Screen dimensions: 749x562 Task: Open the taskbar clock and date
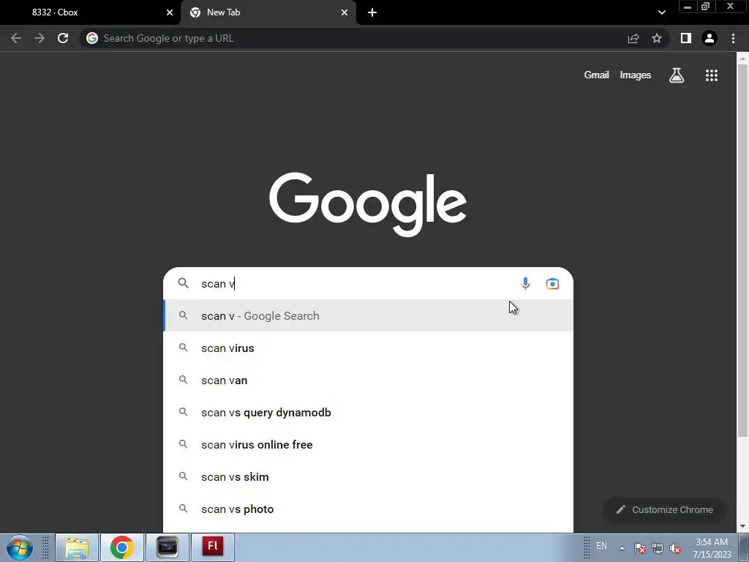[712, 548]
